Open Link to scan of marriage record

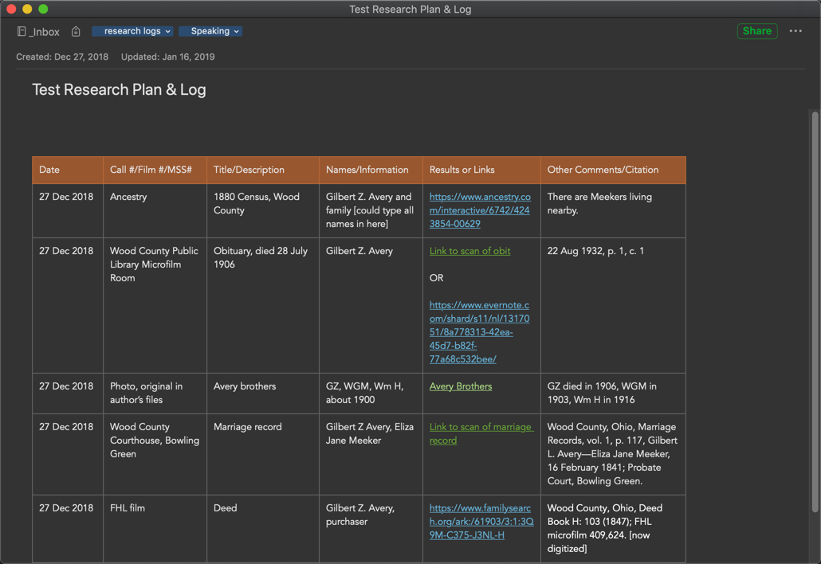tap(480, 433)
